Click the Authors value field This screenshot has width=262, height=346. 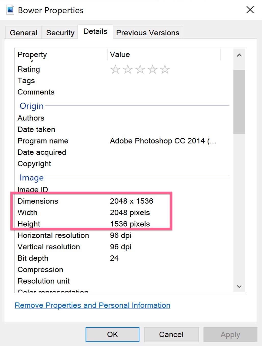(x=163, y=118)
